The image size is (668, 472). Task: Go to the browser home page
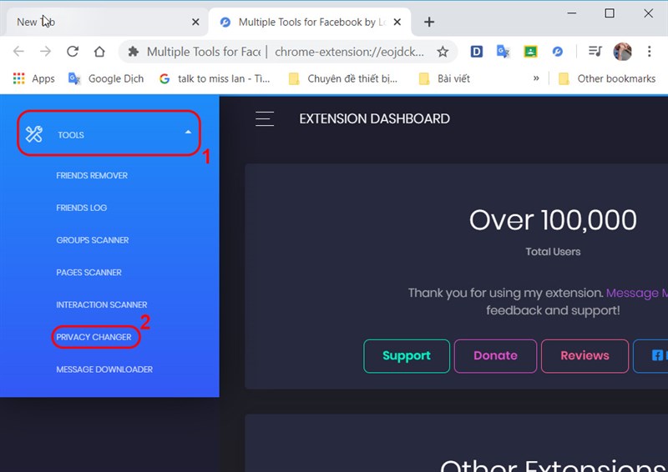99,52
